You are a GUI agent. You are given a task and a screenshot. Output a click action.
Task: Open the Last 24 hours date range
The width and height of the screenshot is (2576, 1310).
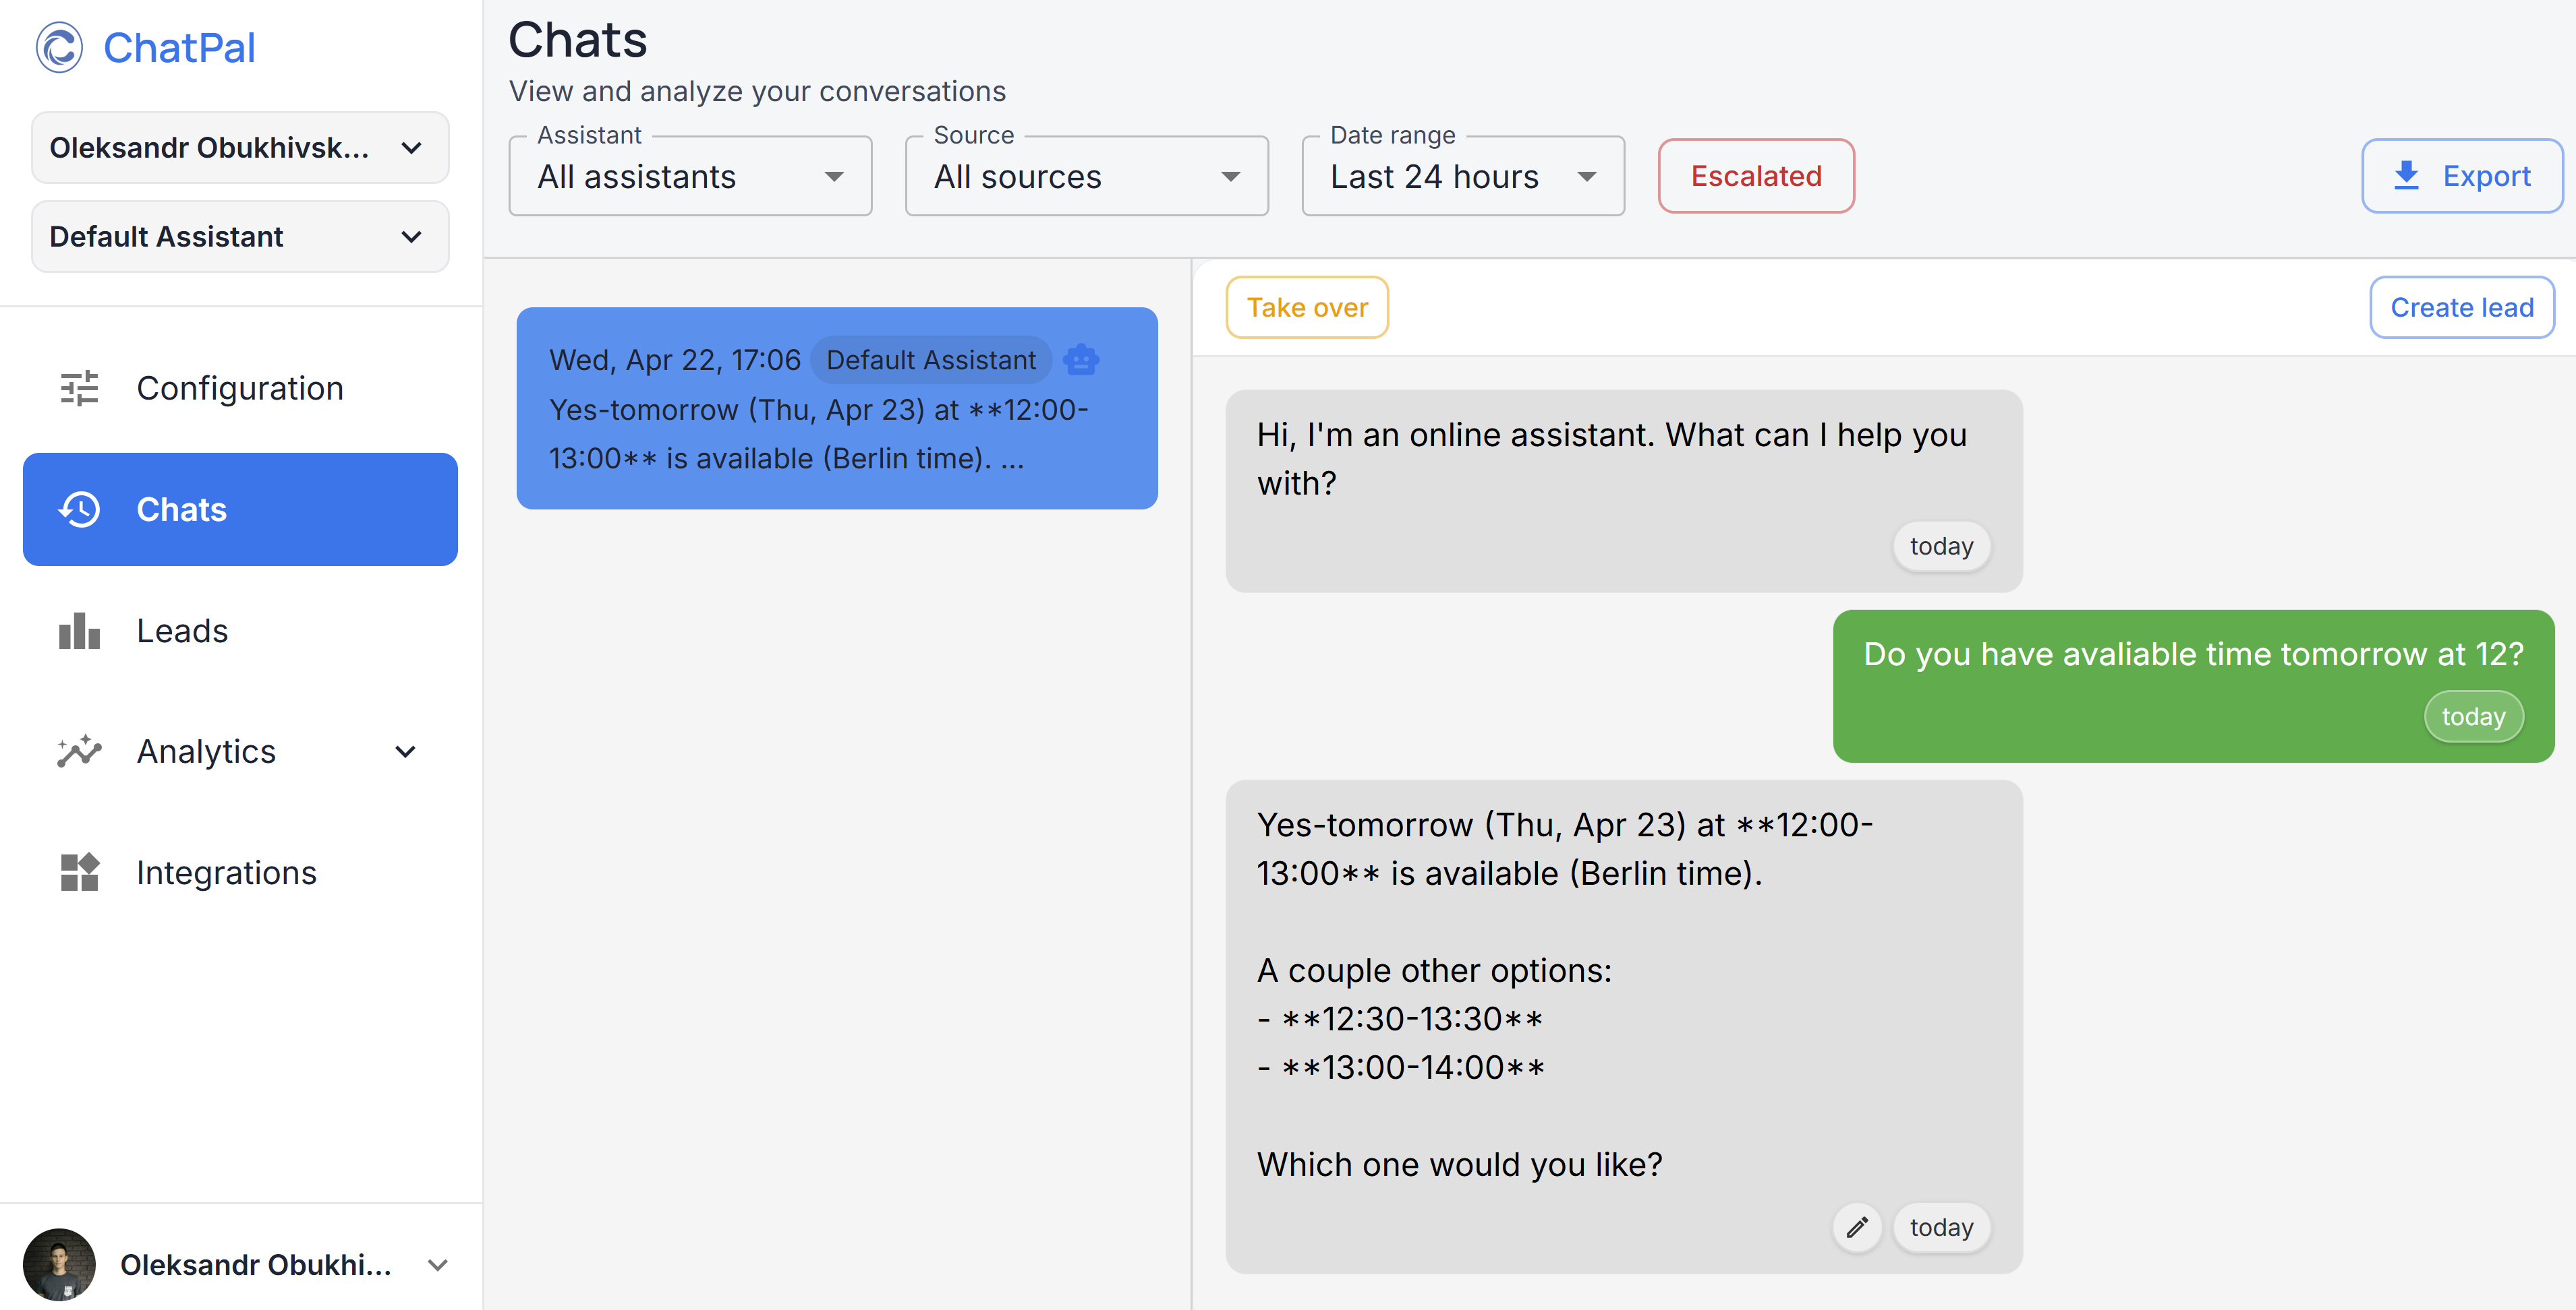coord(1462,177)
